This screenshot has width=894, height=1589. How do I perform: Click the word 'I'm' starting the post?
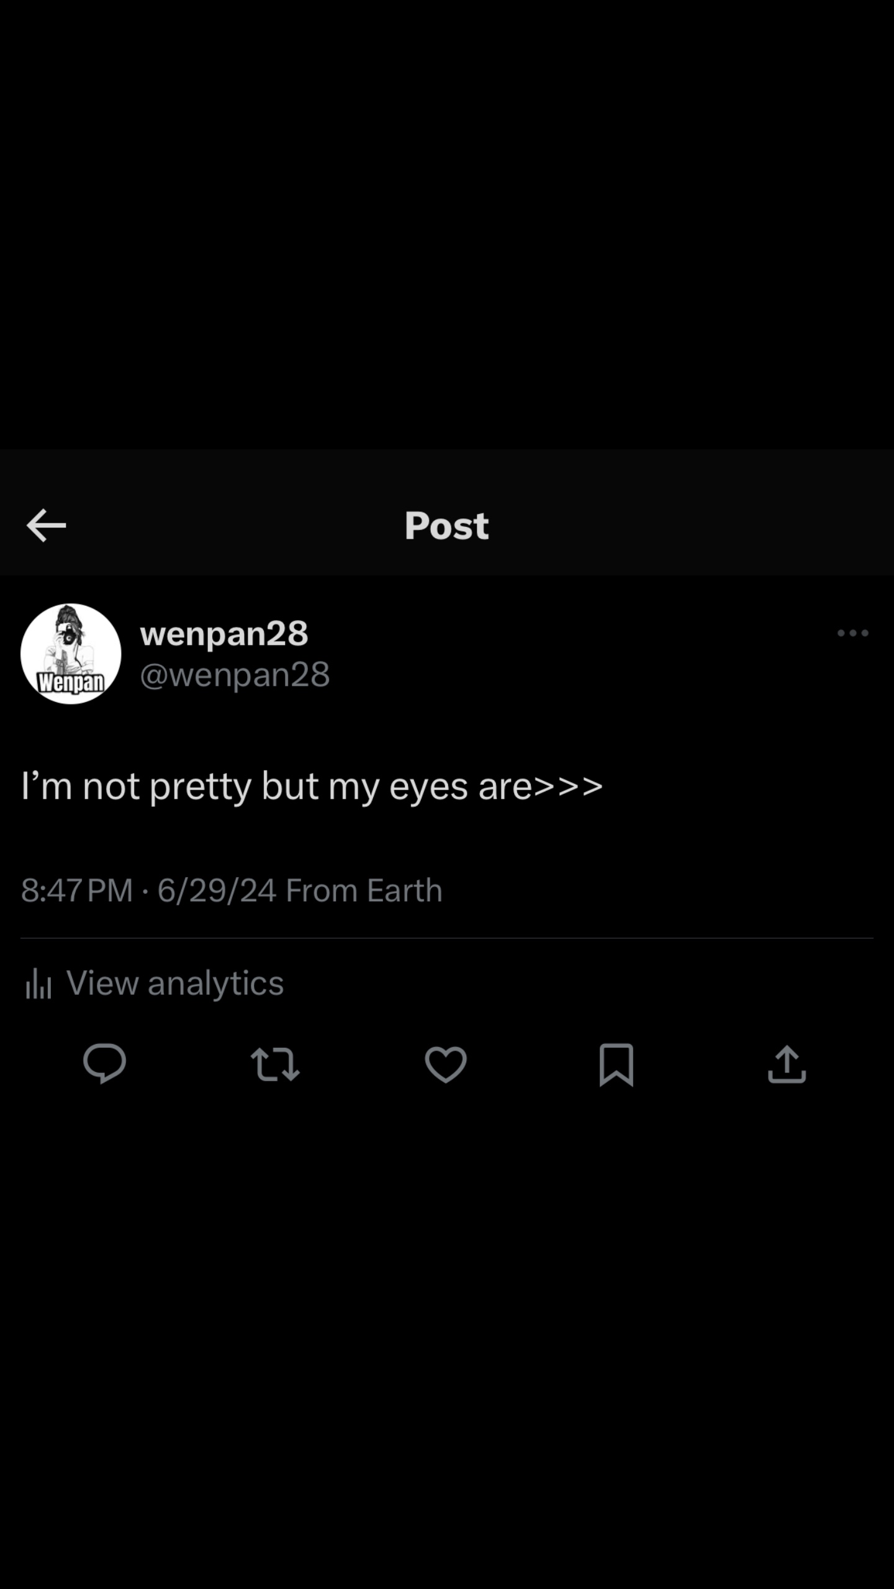point(47,786)
